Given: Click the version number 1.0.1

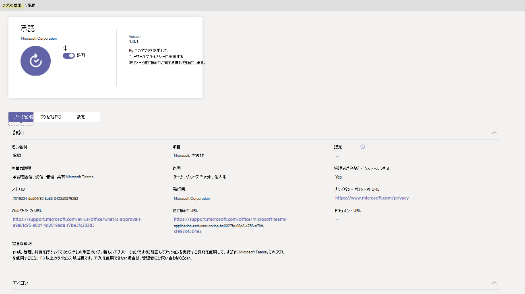Looking at the screenshot, I should click(134, 41).
